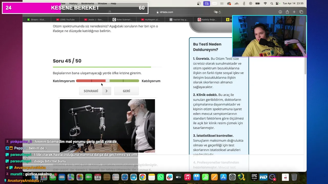Click the Safari share icon
The width and height of the screenshot is (328, 184).
pos(287,12)
